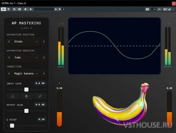Close the Class-A plugin window
The width and height of the screenshot is (176, 133).
(174, 4)
